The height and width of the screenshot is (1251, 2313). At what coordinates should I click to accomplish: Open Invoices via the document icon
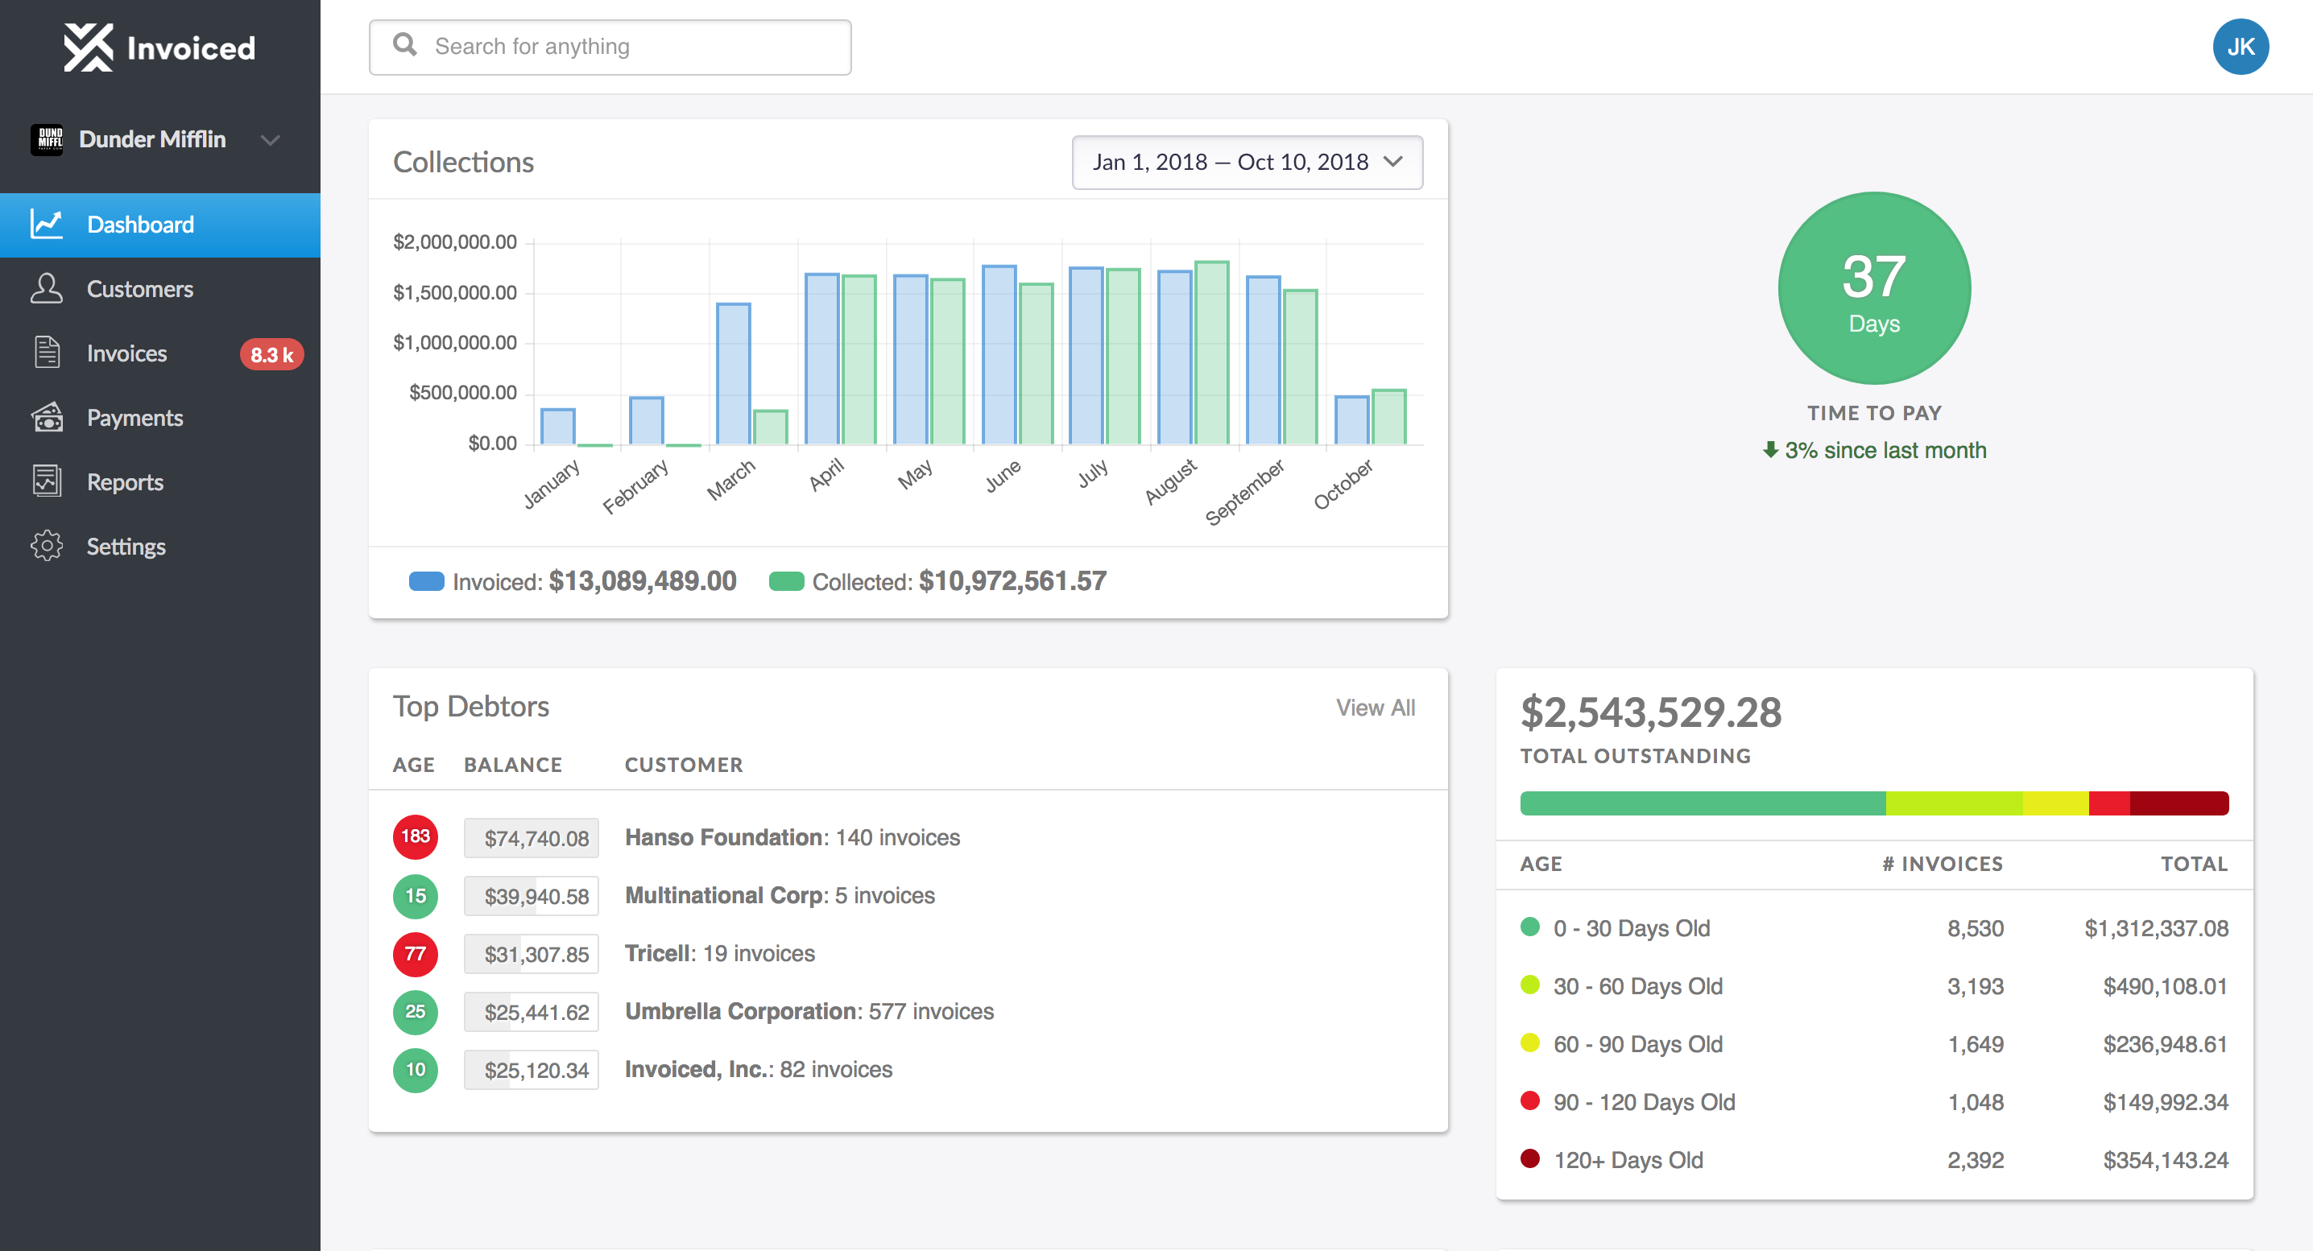[47, 353]
